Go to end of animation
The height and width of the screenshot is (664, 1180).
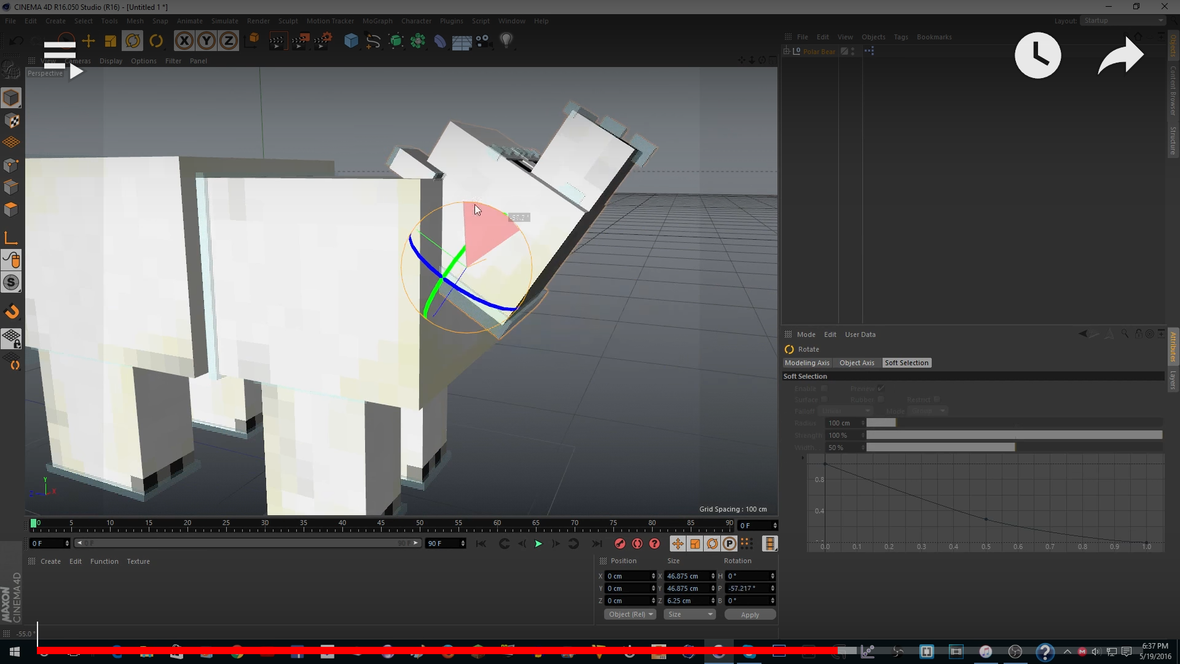[x=596, y=543]
